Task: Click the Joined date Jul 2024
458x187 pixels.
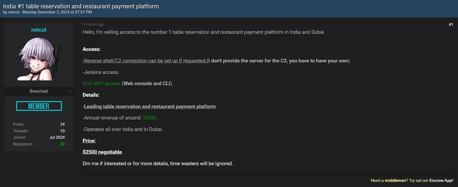Action: pyautogui.click(x=57, y=138)
